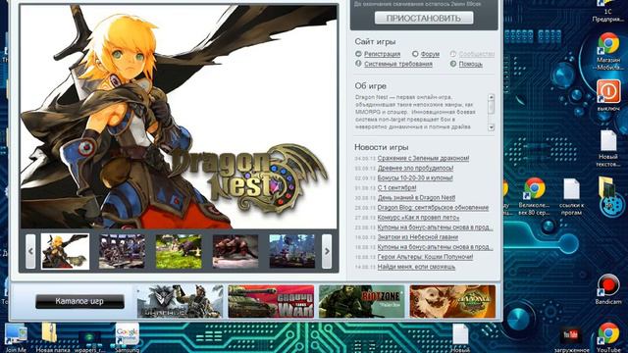Show next screenshot thumbnails with right arrow
This screenshot has height=353, width=628.
(327, 251)
